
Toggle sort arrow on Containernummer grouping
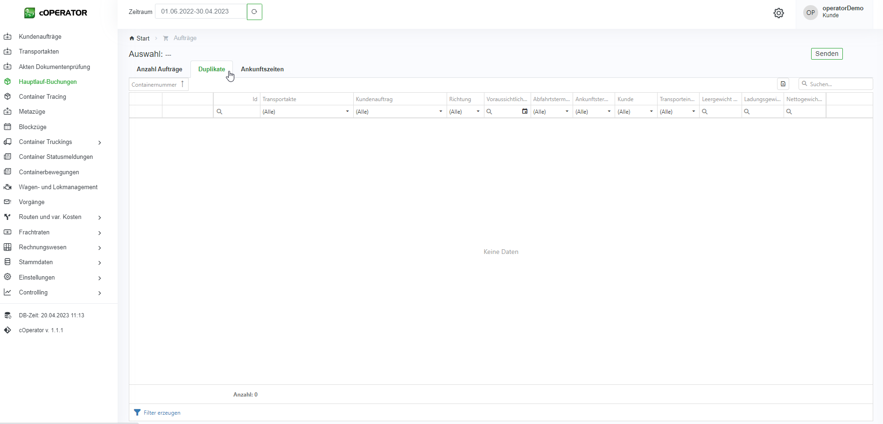click(182, 84)
